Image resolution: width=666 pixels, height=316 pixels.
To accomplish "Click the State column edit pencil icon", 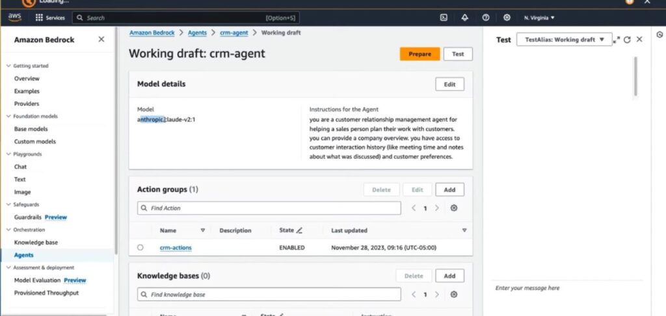I will point(299,230).
